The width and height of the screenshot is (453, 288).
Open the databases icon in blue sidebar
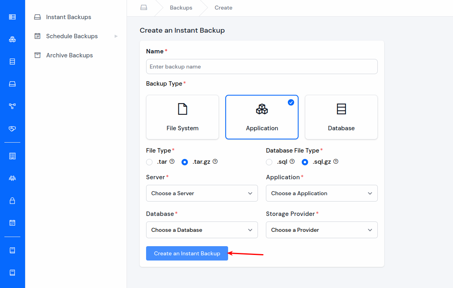click(12, 62)
